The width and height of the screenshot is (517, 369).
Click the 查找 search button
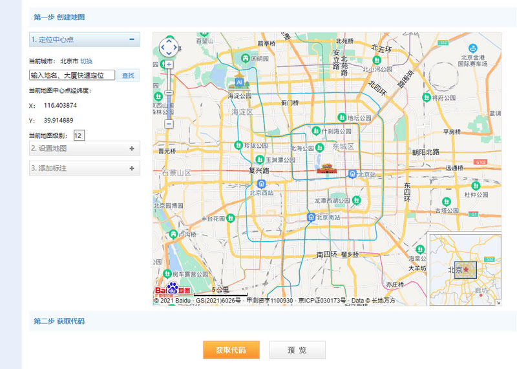[x=128, y=75]
